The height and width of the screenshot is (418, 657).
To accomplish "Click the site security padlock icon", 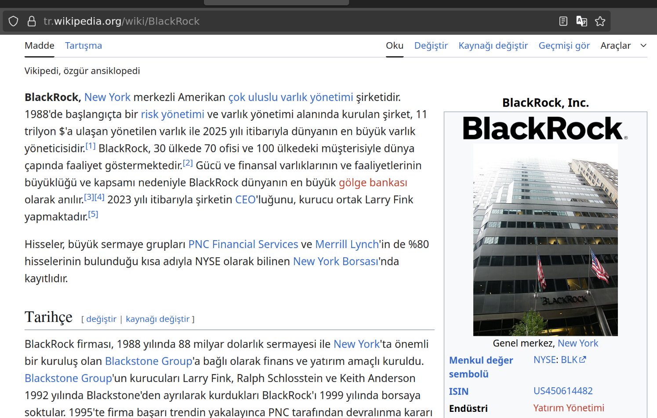I will click(32, 21).
